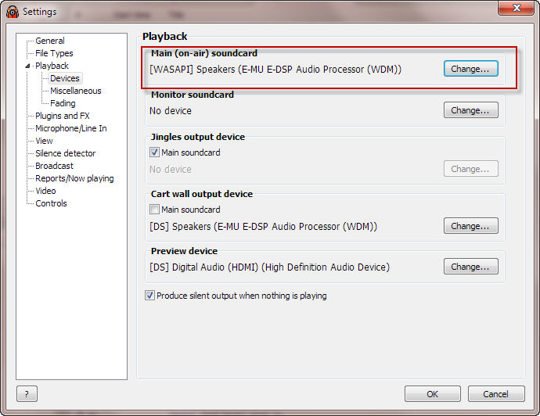Viewport: 540px width, 416px height.
Task: Toggle Produce silent output when nothing is playing
Action: click(149, 296)
